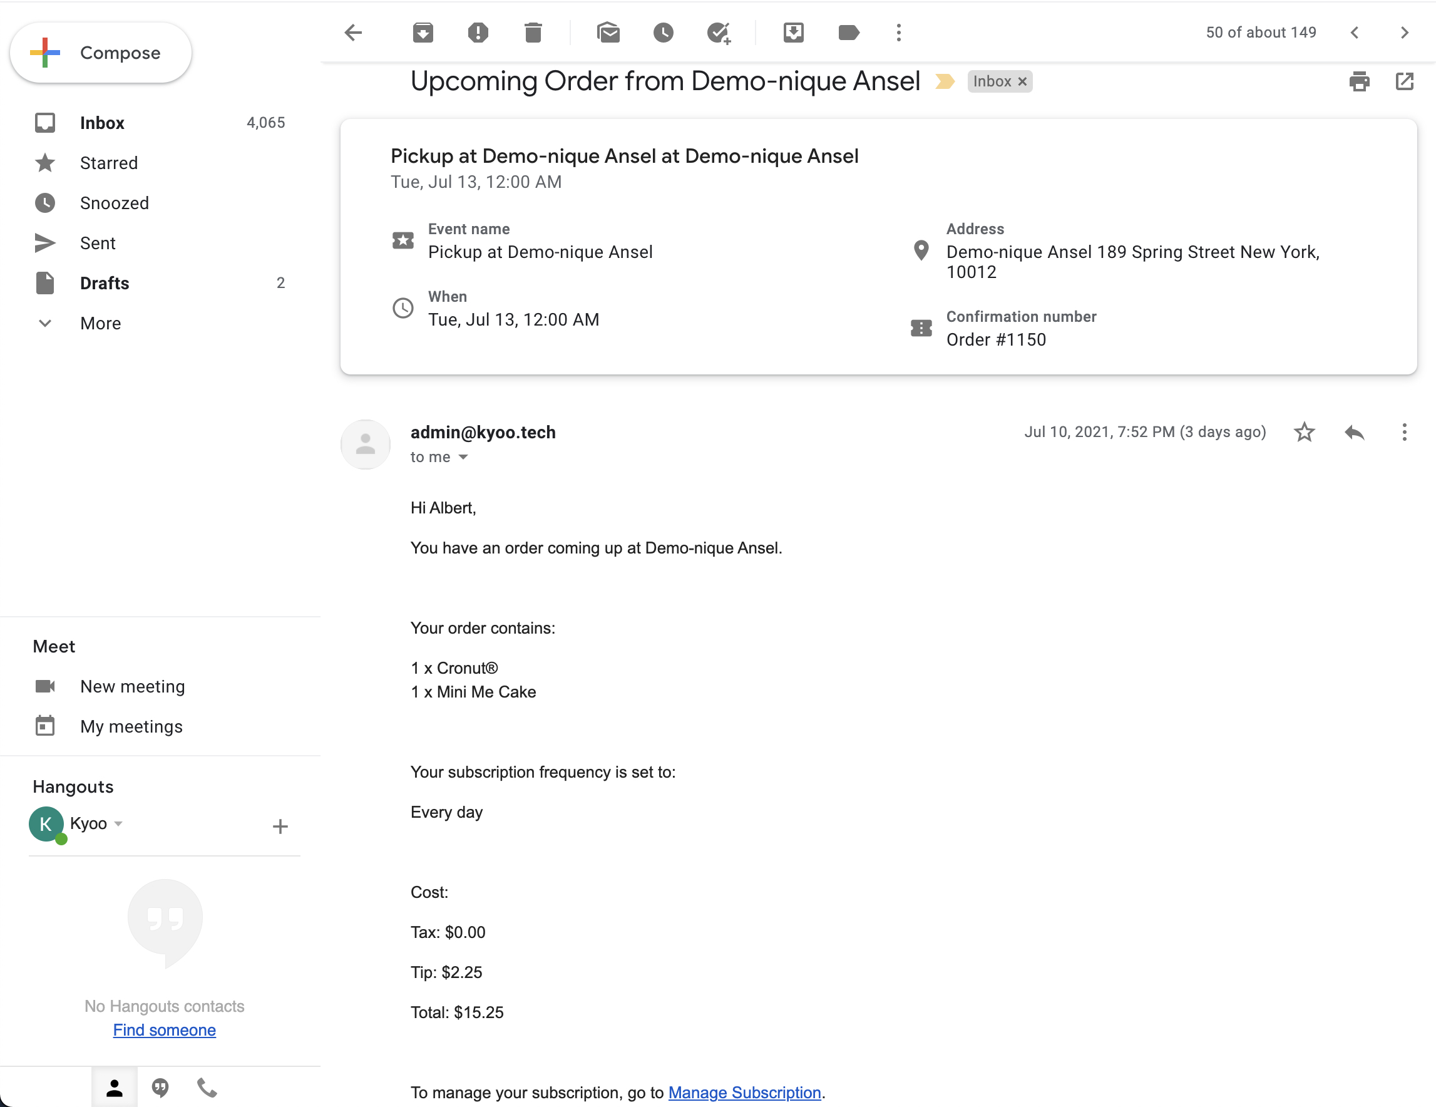Go to the next conversation
The width and height of the screenshot is (1436, 1107).
click(1405, 32)
